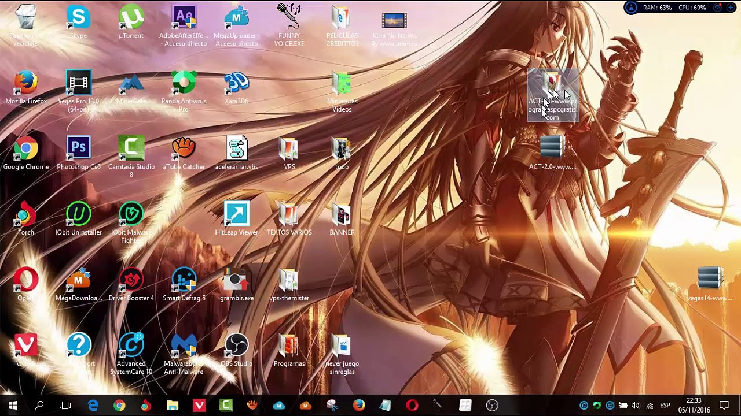
Task: Launch Google Chrome from the taskbar
Action: coord(119,406)
